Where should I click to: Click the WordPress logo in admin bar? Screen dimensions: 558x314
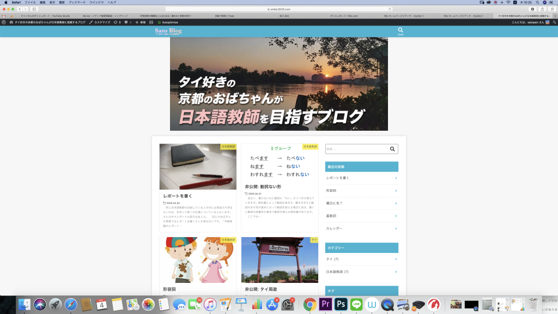4,22
